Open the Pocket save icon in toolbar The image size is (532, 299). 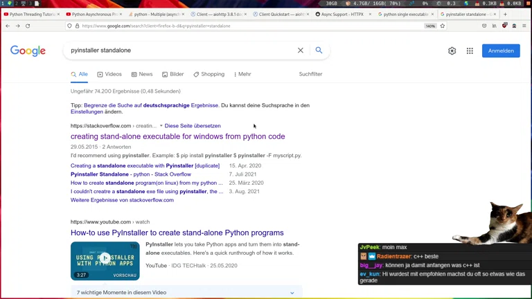[484, 26]
